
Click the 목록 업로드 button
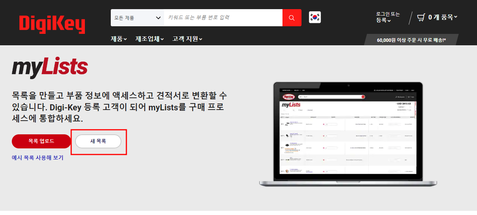41,141
